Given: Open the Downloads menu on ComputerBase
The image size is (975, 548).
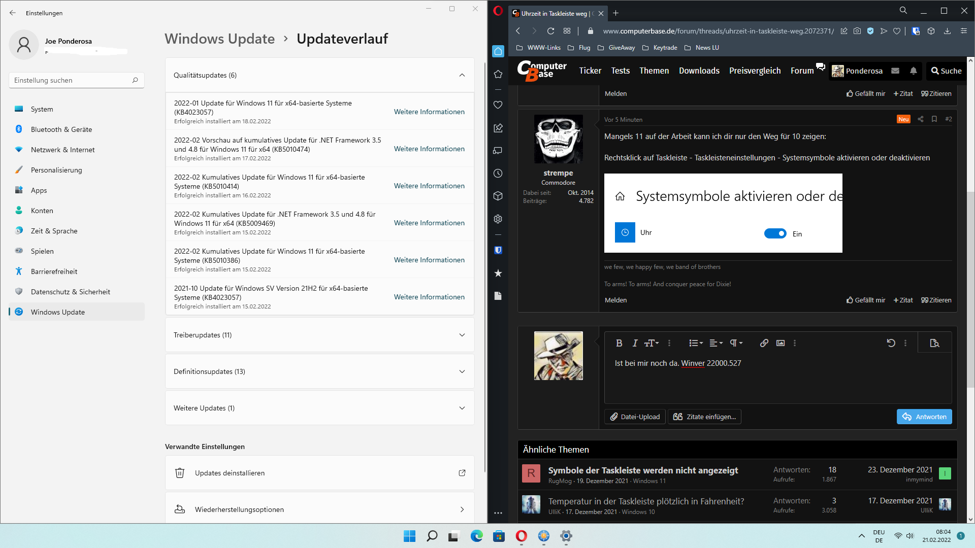Looking at the screenshot, I should (699, 71).
